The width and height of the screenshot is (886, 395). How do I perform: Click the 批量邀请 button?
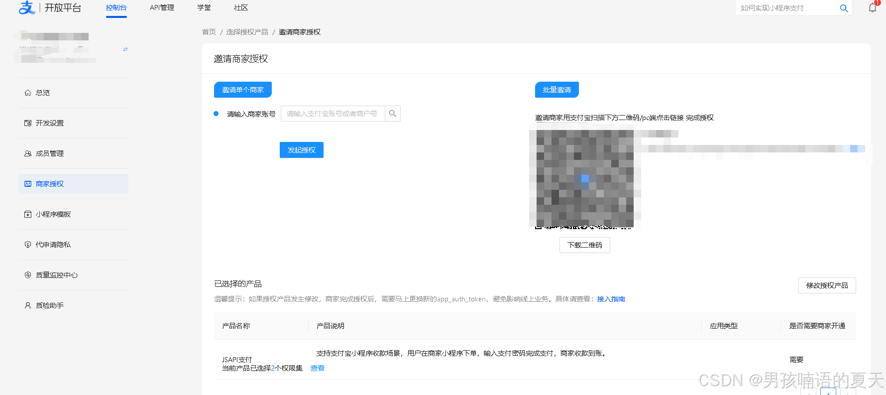pos(557,90)
